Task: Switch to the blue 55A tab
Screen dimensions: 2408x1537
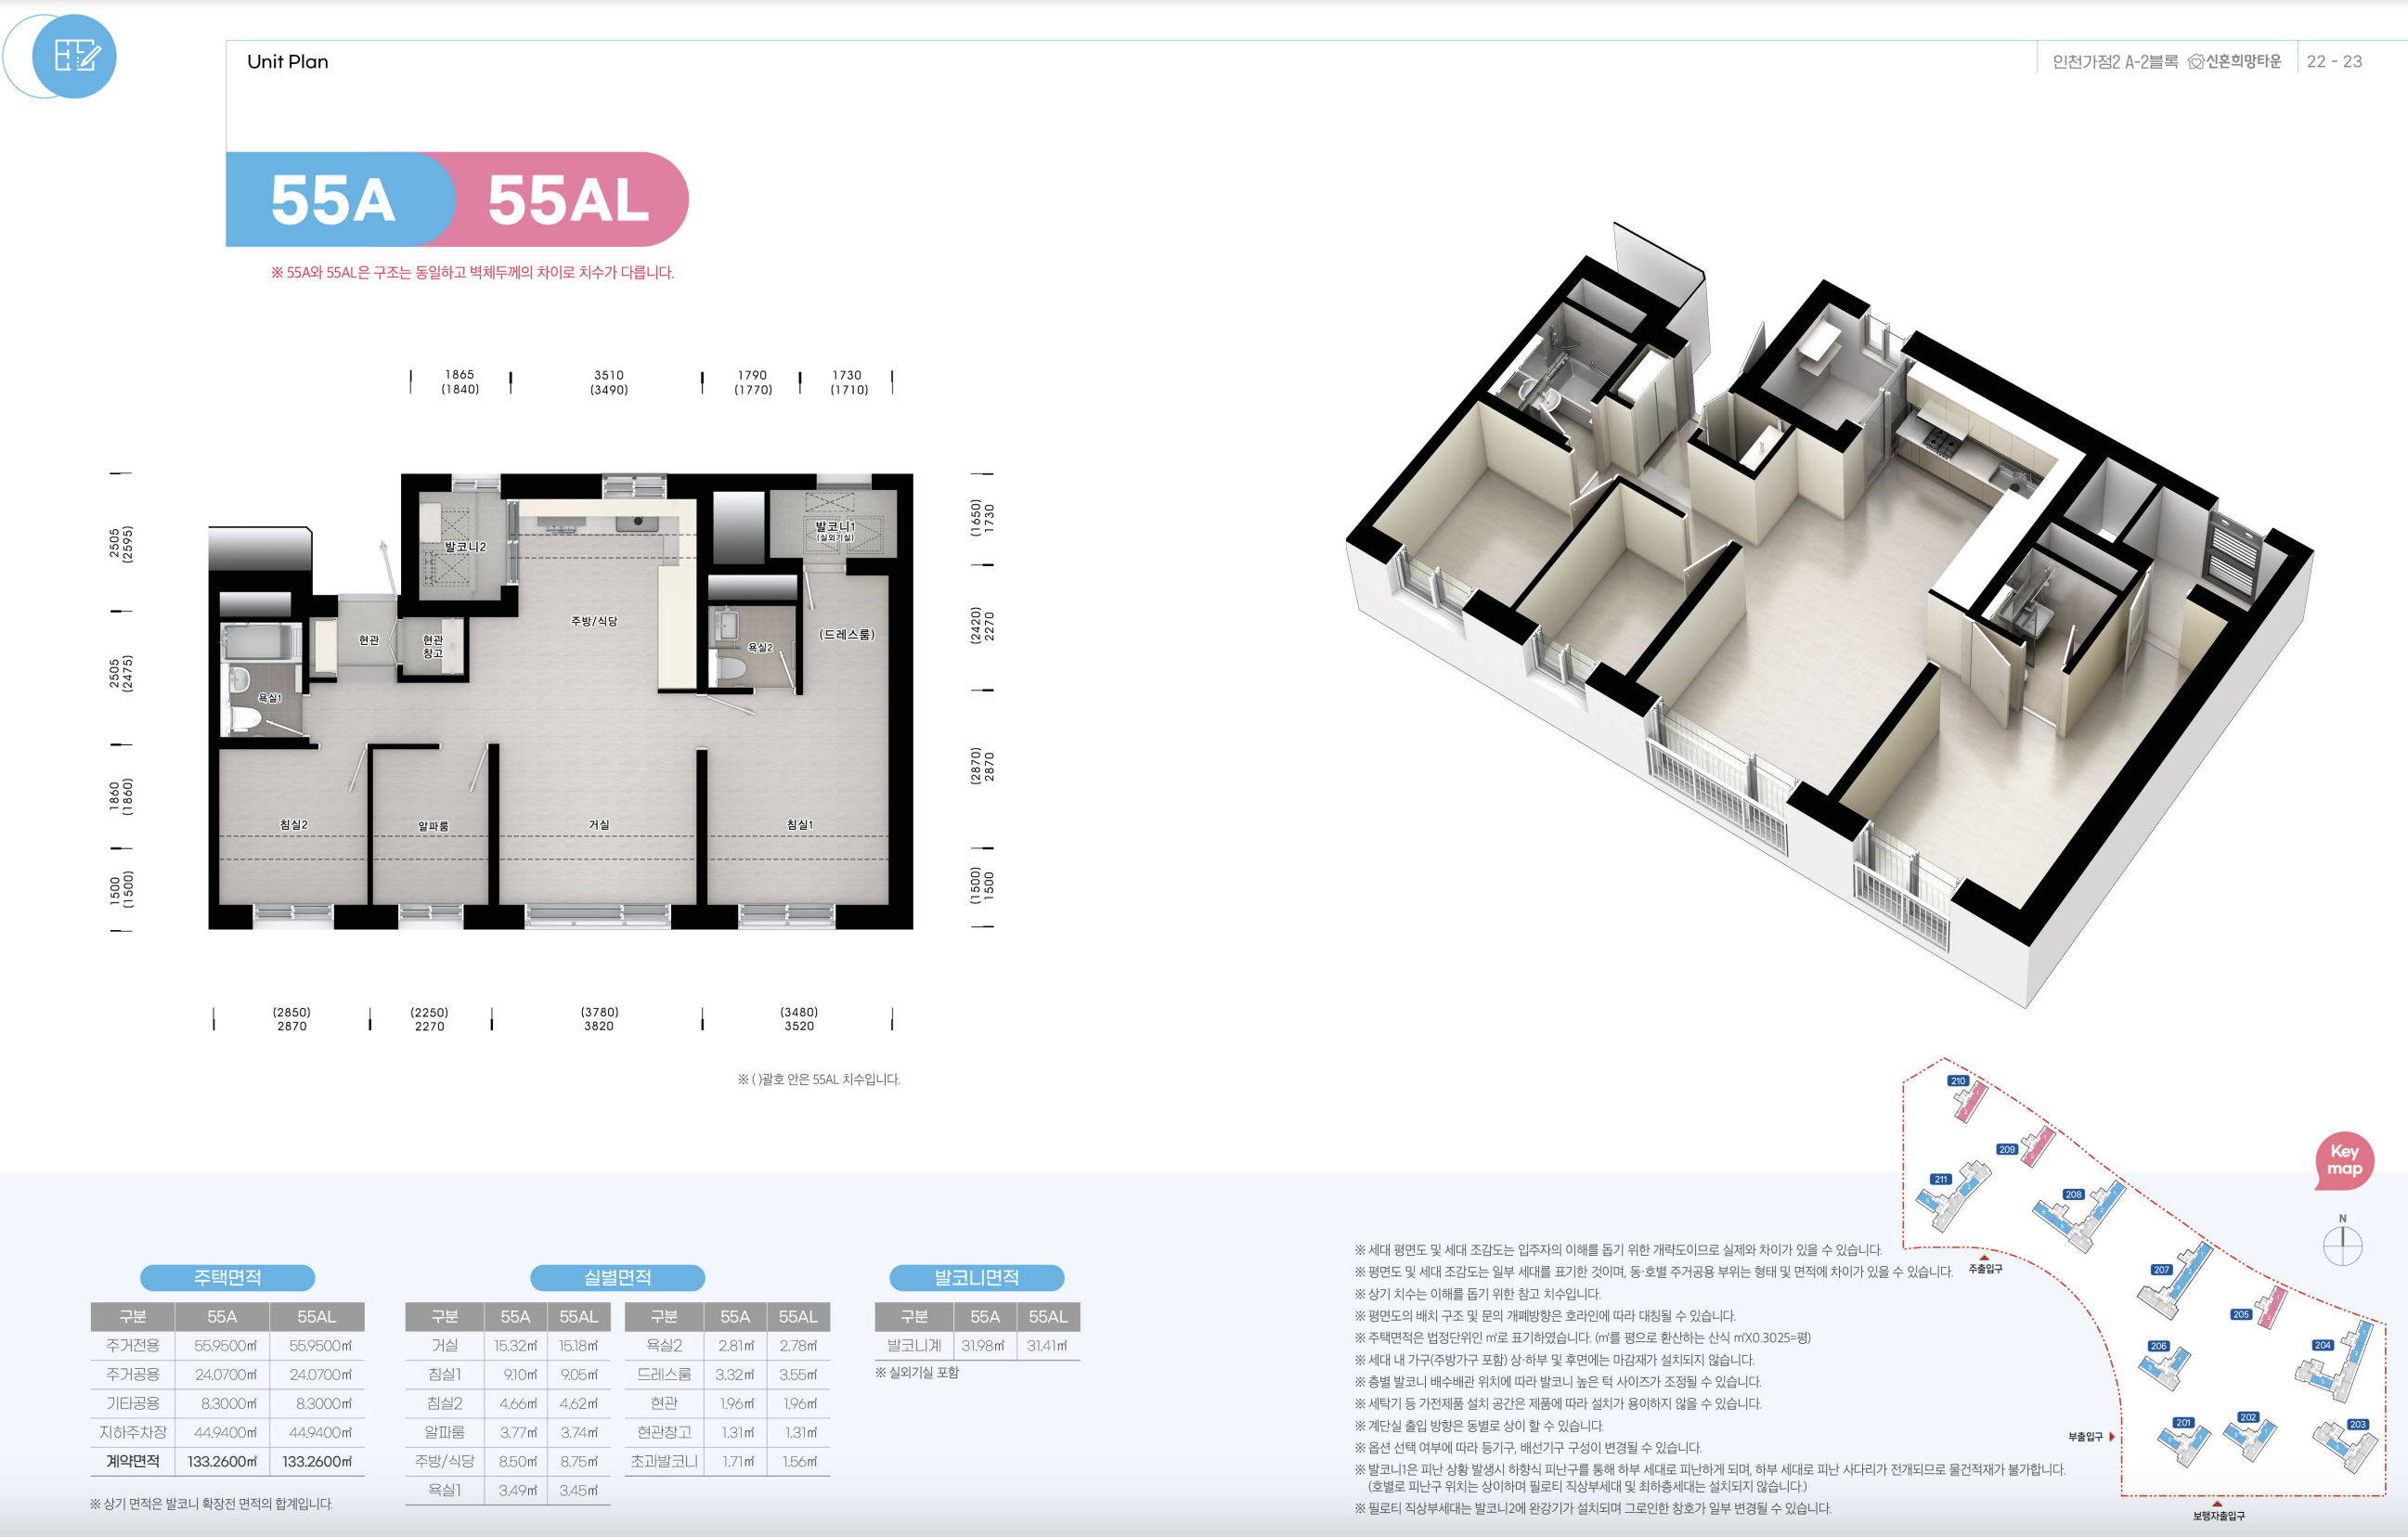Action: click(x=333, y=200)
